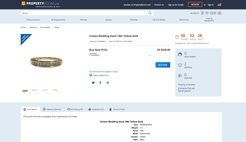Click the PropertyRoom.com logo

41,4
